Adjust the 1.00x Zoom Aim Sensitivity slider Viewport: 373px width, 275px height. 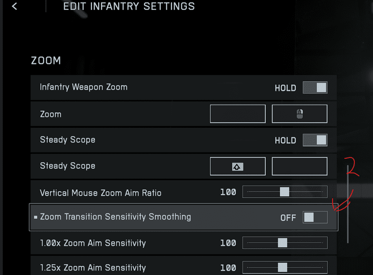pos(283,243)
